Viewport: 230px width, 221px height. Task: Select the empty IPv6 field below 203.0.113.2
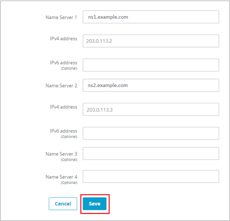coord(151,65)
